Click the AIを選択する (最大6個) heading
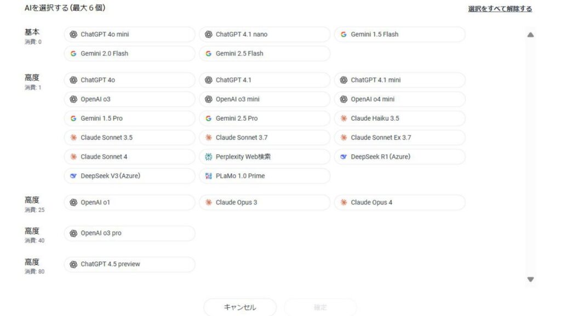Screen dimensions: 561x316 coord(65,8)
